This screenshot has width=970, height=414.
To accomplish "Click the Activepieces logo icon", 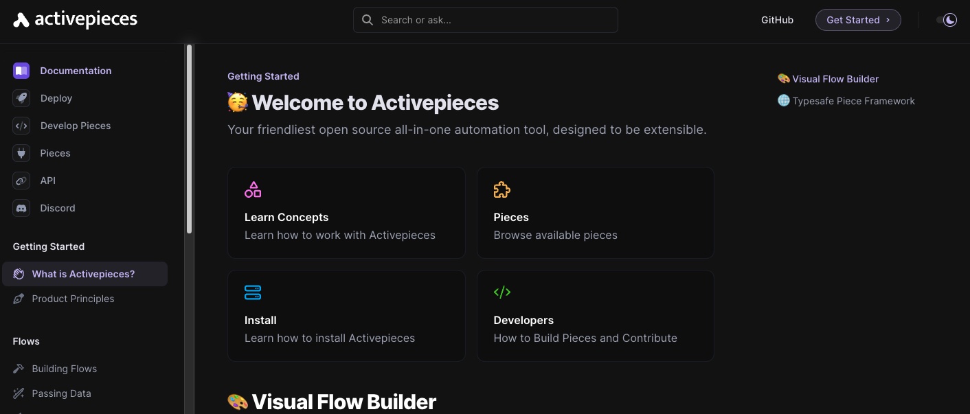I will coord(21,20).
